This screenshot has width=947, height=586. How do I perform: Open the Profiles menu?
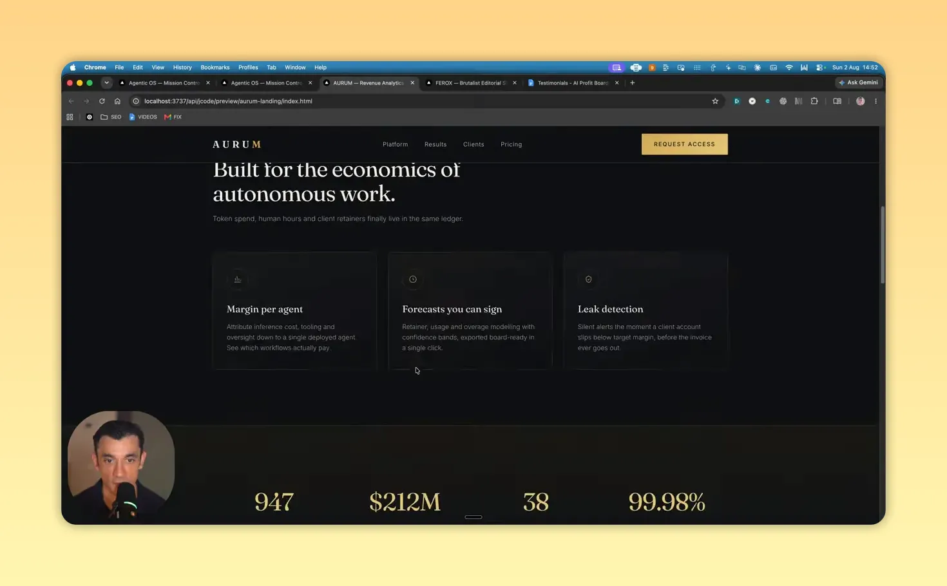(x=248, y=67)
